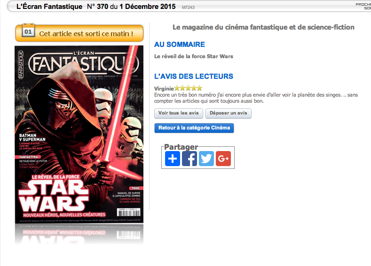This screenshot has width=371, height=266.
Task: Click reviewer name Virginie
Action: 164,89
